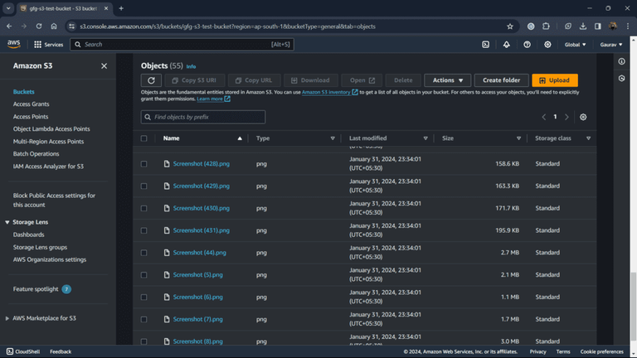Open Access Grants in side navigation
This screenshot has height=358, width=637.
tap(31, 104)
